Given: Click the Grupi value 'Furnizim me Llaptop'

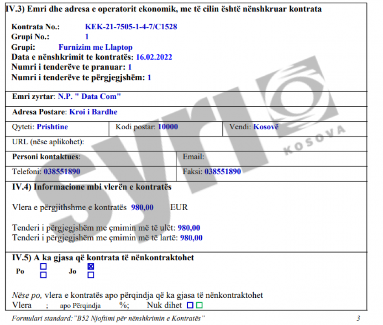Looking at the screenshot, I should pos(95,47).
